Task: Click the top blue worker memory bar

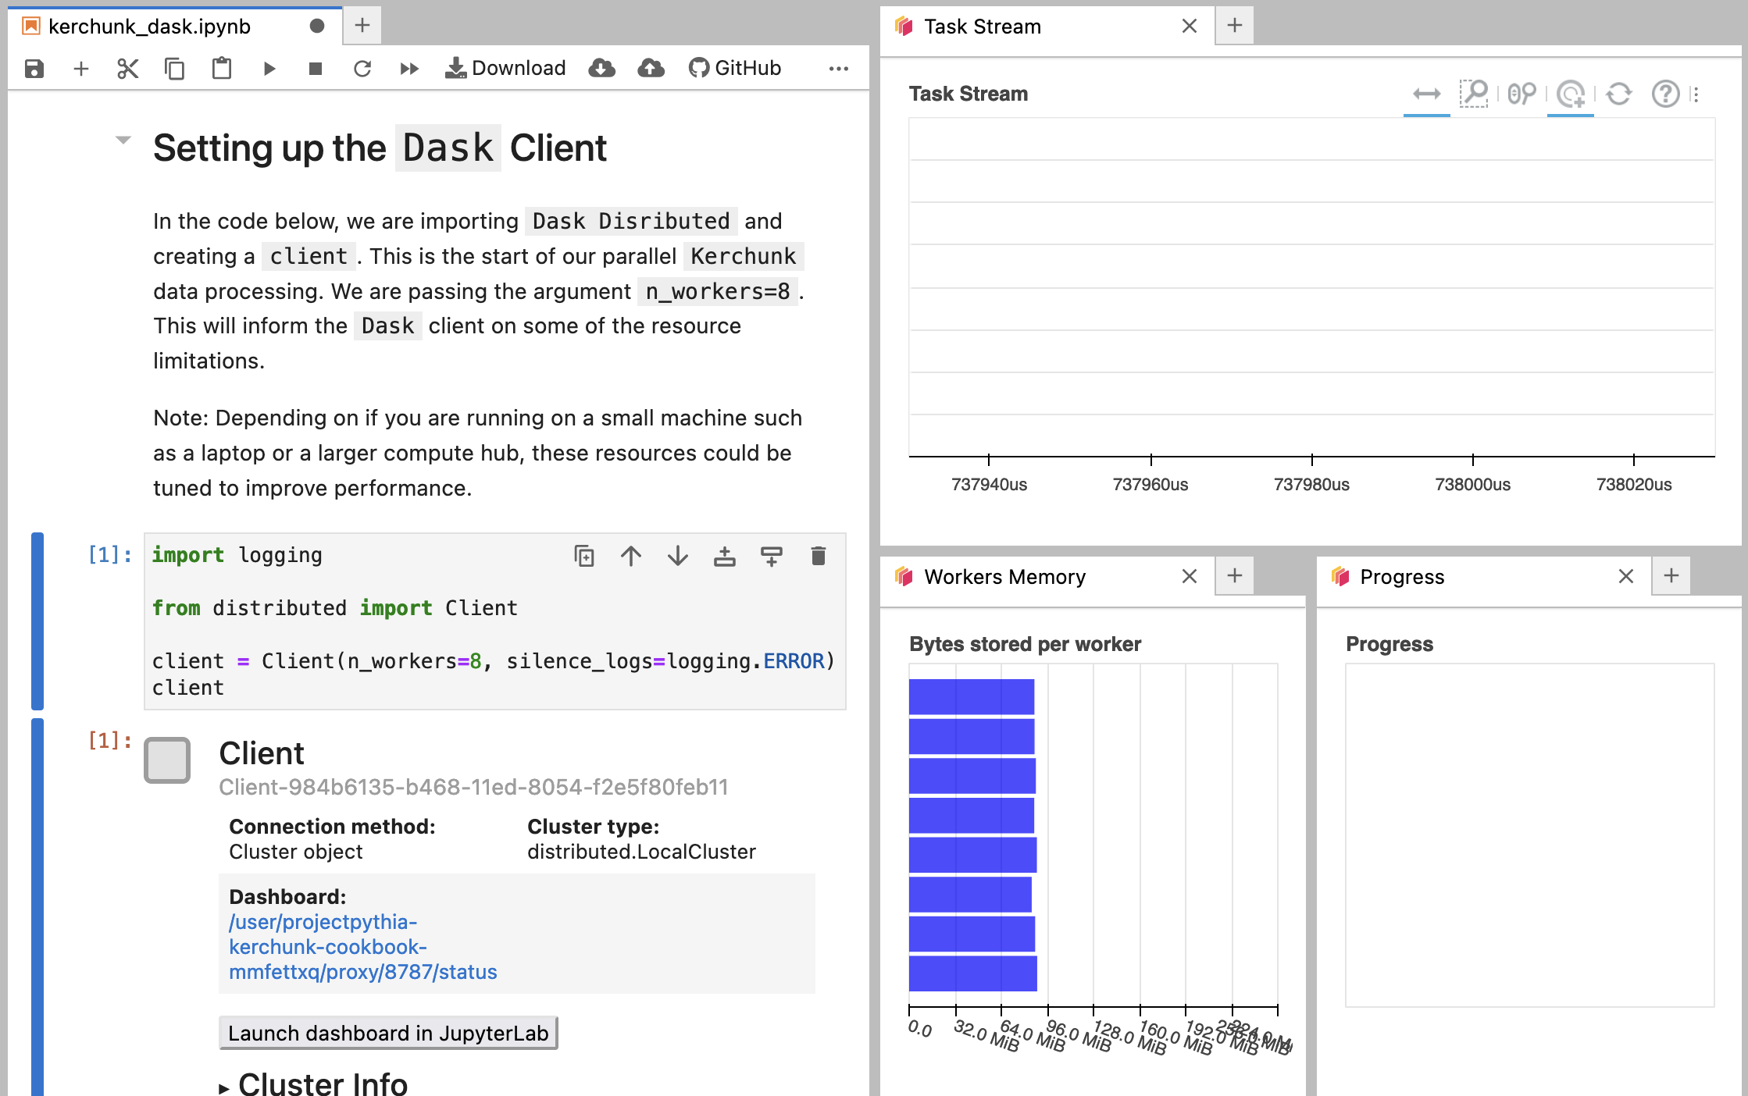Action: coord(971,696)
